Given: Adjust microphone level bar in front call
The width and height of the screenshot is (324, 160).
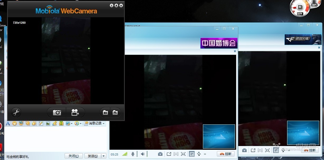Looking at the screenshot, I should (136, 154).
